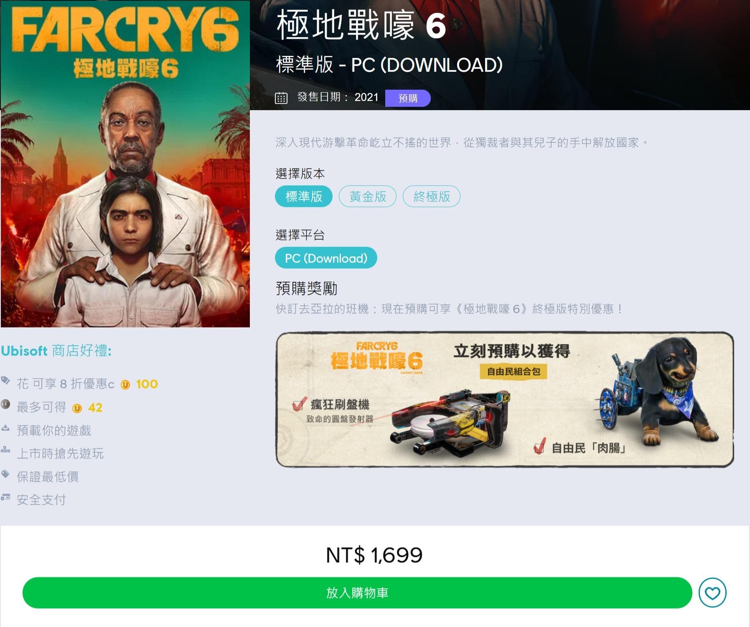The height and width of the screenshot is (627, 750).
Task: Open the pre-order bonus banner image
Action: 505,399
